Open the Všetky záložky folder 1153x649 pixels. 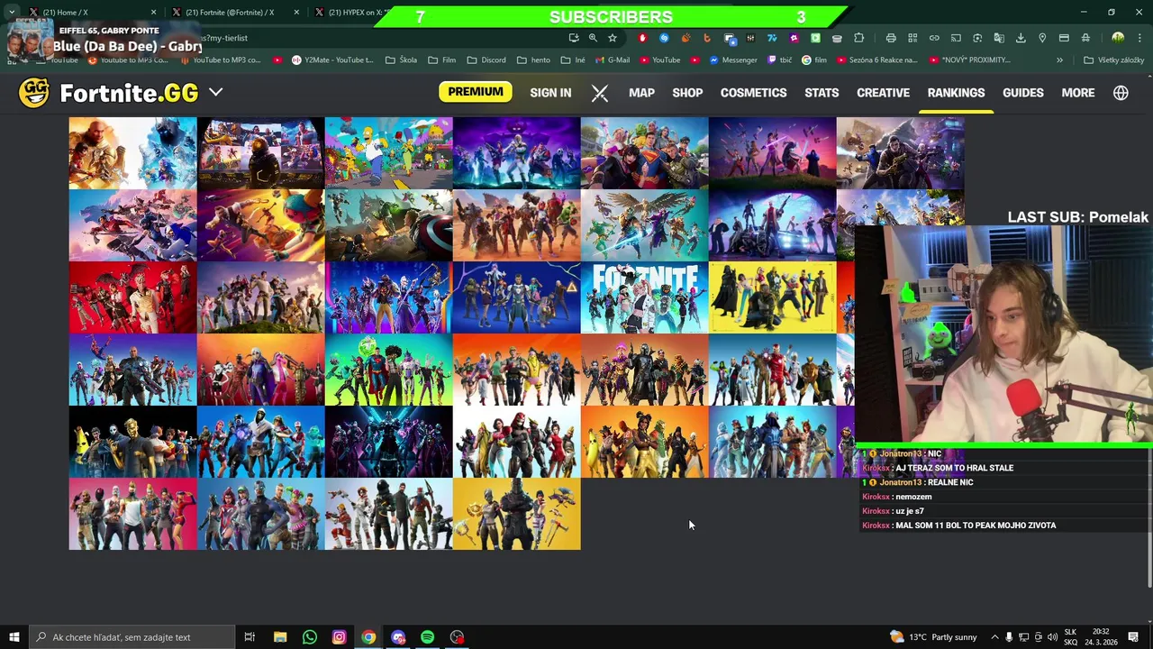1114,60
